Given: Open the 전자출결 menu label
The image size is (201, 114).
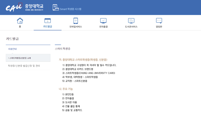Looking at the screenshot, I should pos(104,27).
